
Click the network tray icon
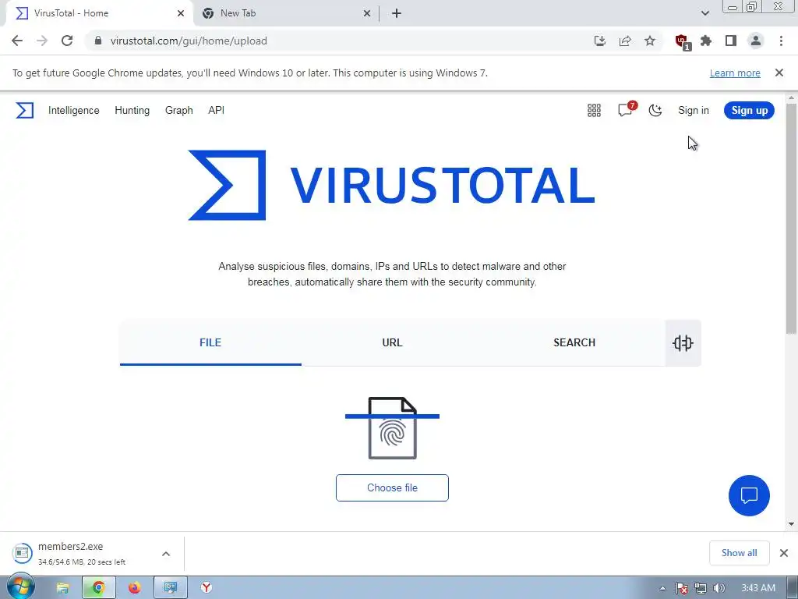(x=701, y=588)
